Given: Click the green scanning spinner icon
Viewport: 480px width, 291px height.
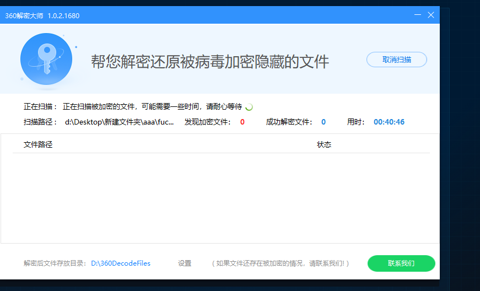Looking at the screenshot, I should click(x=249, y=107).
